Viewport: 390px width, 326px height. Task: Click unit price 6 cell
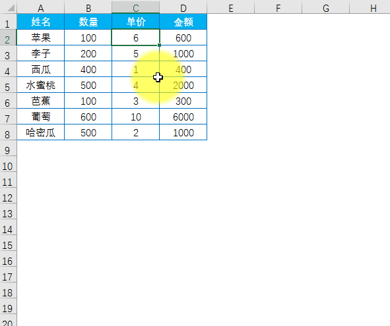pyautogui.click(x=135, y=38)
